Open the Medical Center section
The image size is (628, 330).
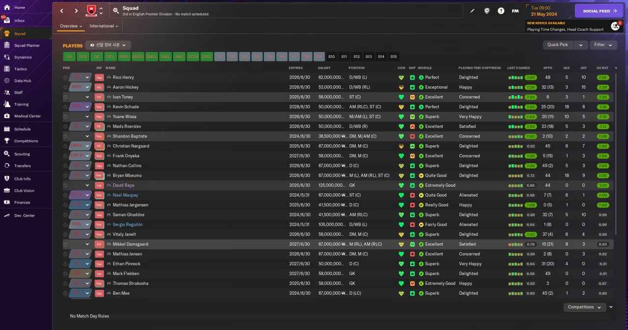27,116
